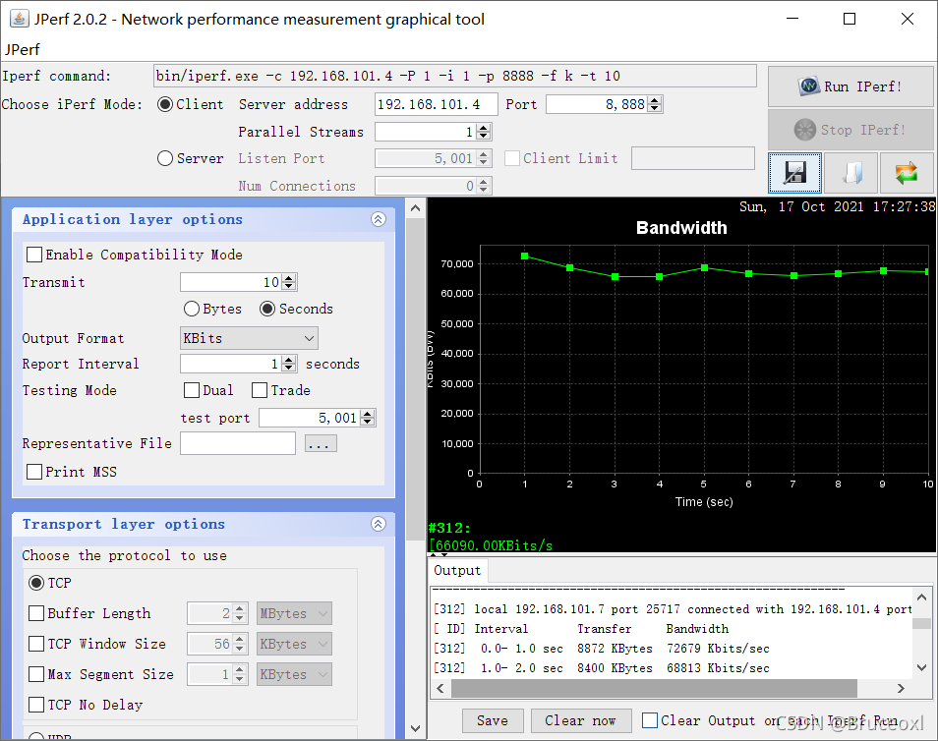The height and width of the screenshot is (741, 938).
Task: Click the output horizontal scrollbar right arrow
Action: tap(901, 688)
